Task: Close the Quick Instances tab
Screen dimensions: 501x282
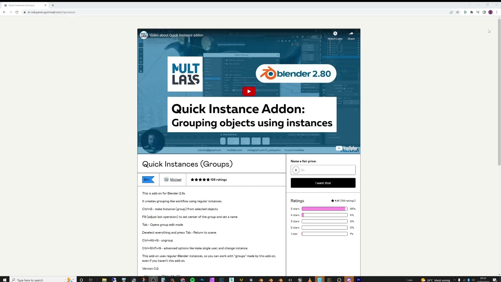Action: coord(45,5)
